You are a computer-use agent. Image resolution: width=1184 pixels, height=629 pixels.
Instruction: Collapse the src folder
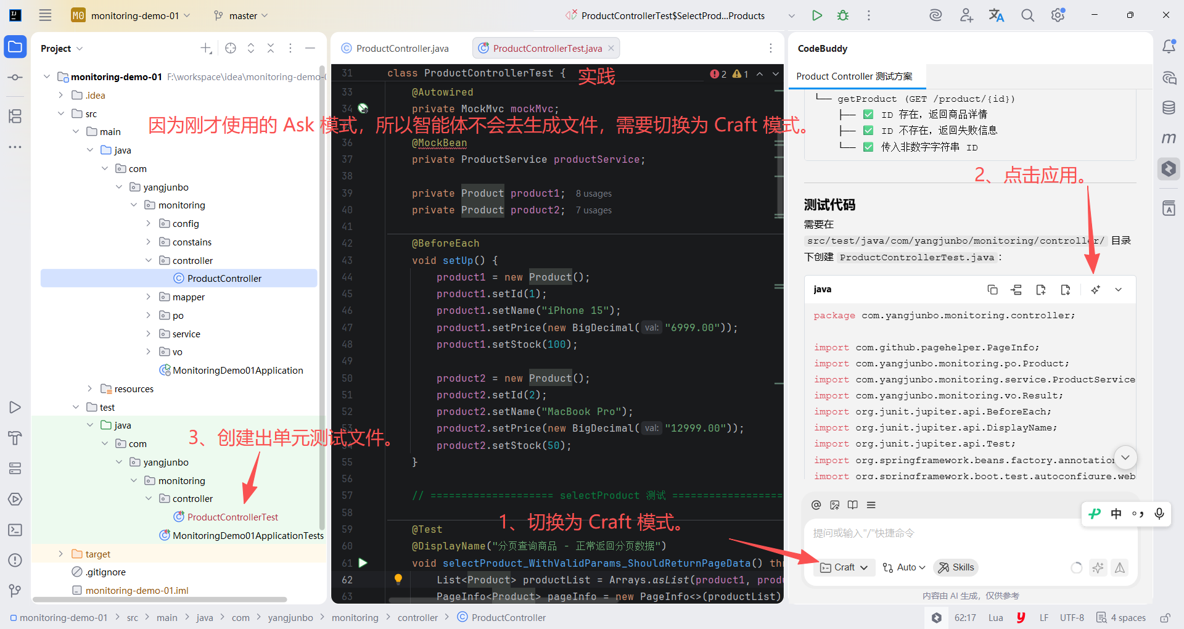click(x=60, y=113)
